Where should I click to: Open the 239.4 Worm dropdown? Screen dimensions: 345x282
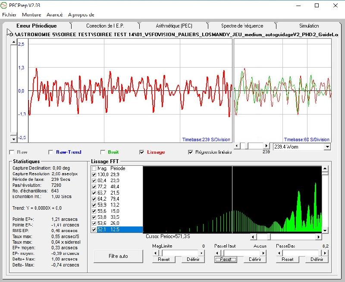(x=327, y=147)
